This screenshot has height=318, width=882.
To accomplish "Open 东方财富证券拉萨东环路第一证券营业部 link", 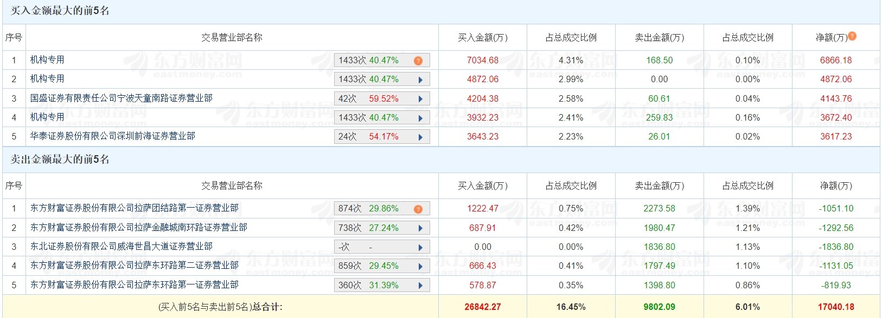I will point(135,285).
